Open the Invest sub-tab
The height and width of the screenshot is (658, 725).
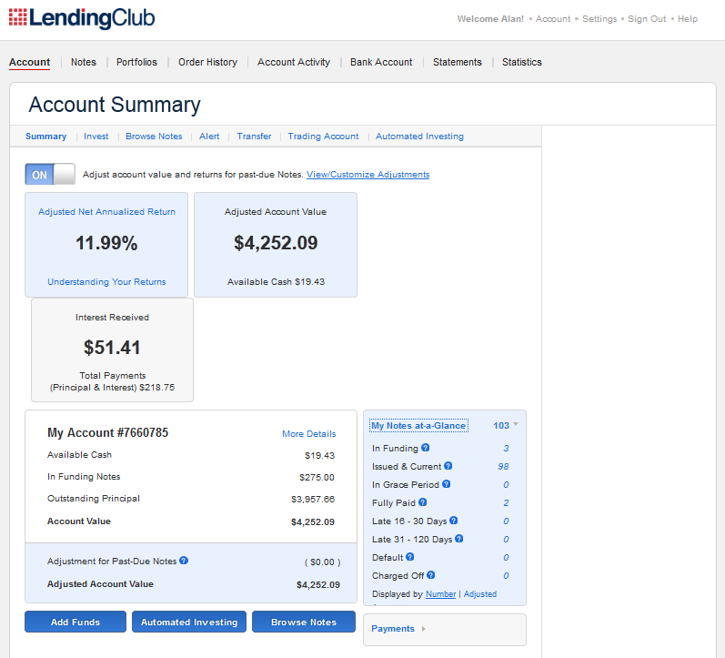(96, 137)
